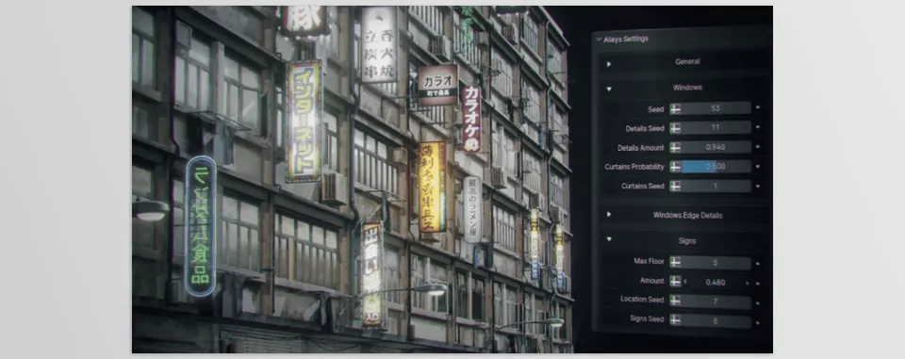
Task: Expand the General section
Action: [x=608, y=63]
